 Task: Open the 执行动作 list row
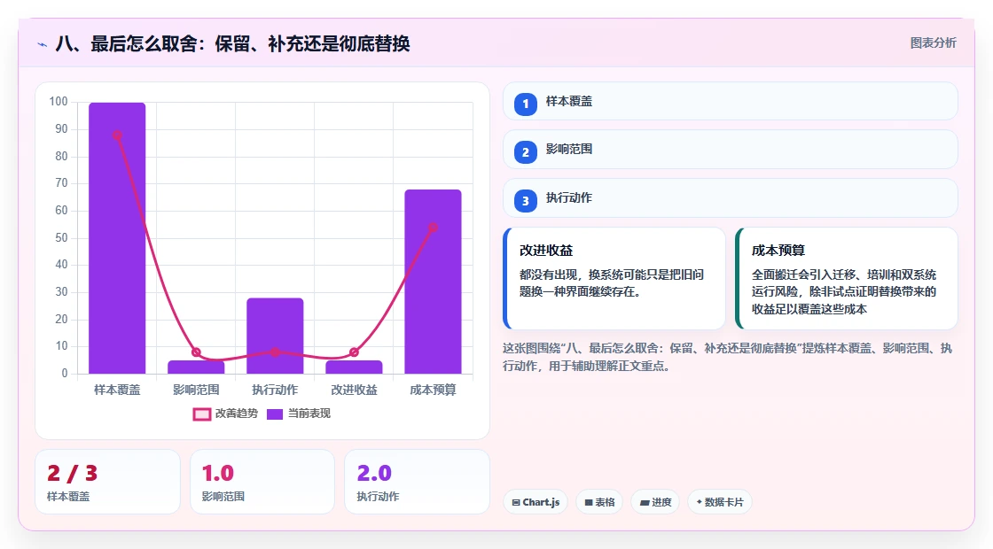click(731, 198)
